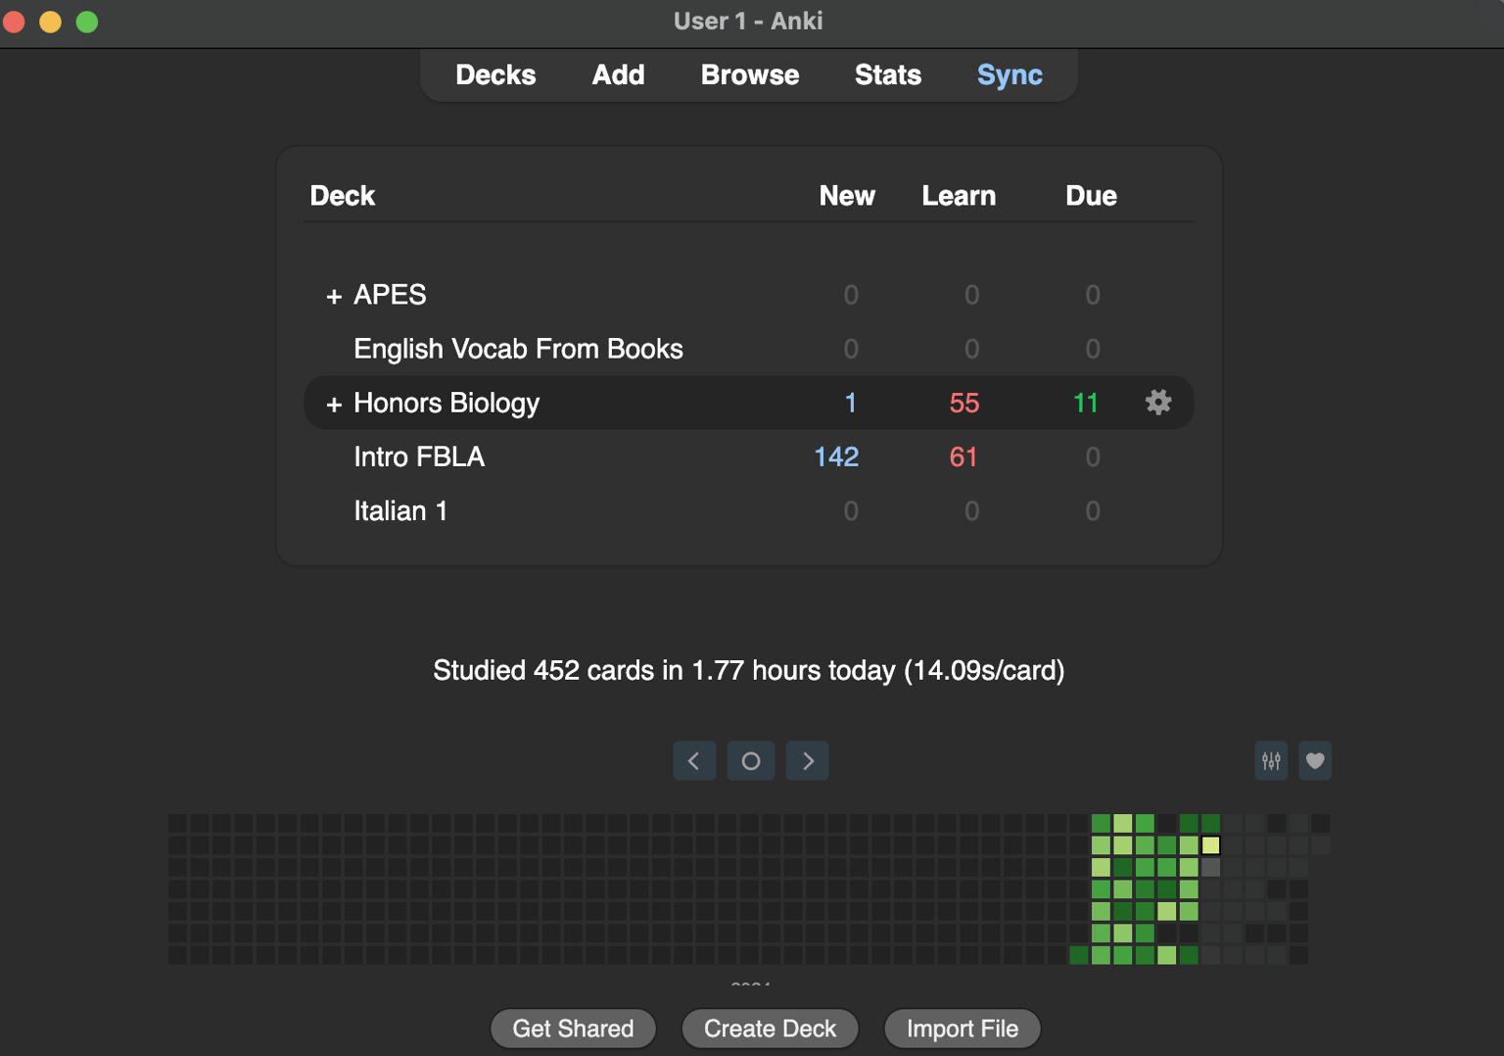Open the Intro FBLA deck
The image size is (1504, 1056).
point(419,456)
